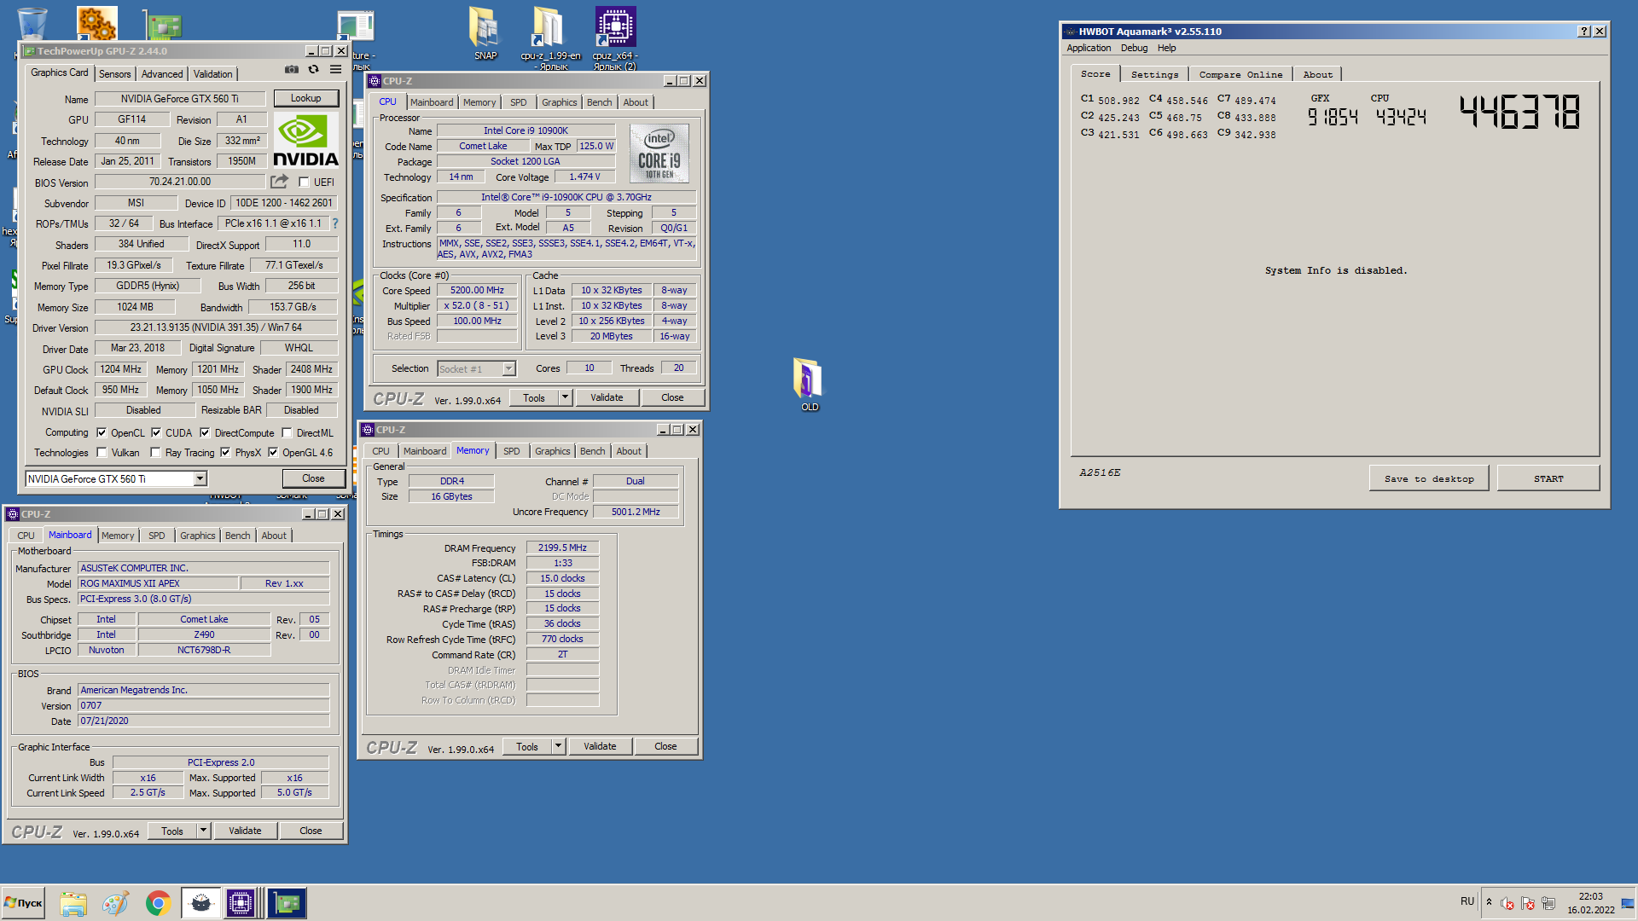1638x921 pixels.
Task: Open the Help menu in Aquamark
Action: tap(1166, 48)
